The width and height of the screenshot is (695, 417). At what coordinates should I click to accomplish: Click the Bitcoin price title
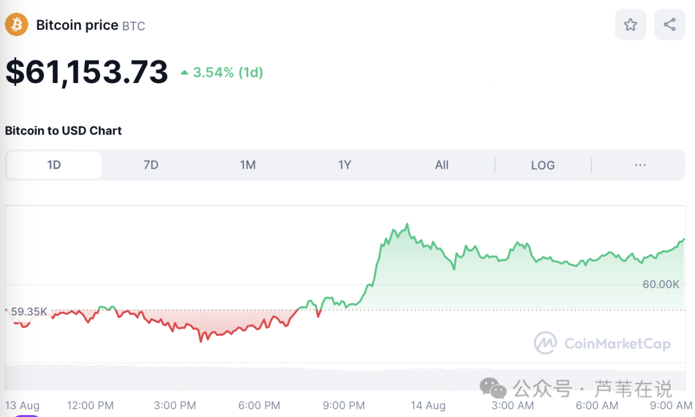(x=77, y=25)
